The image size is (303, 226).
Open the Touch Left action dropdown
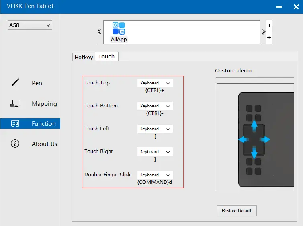[x=155, y=129]
